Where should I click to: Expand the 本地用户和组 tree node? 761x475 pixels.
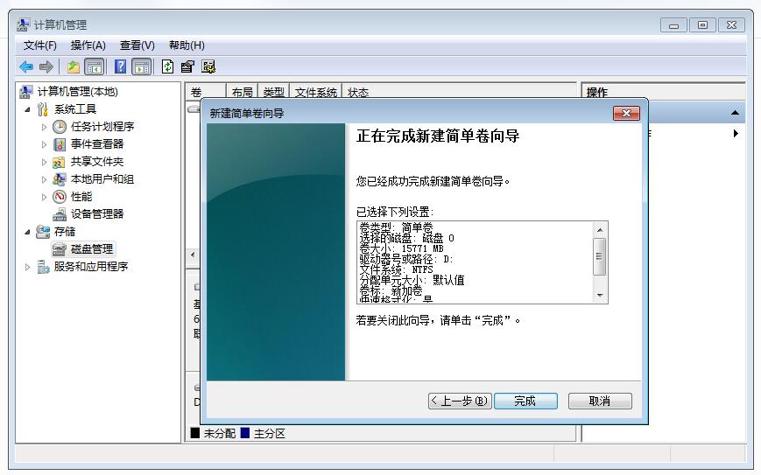pos(44,180)
